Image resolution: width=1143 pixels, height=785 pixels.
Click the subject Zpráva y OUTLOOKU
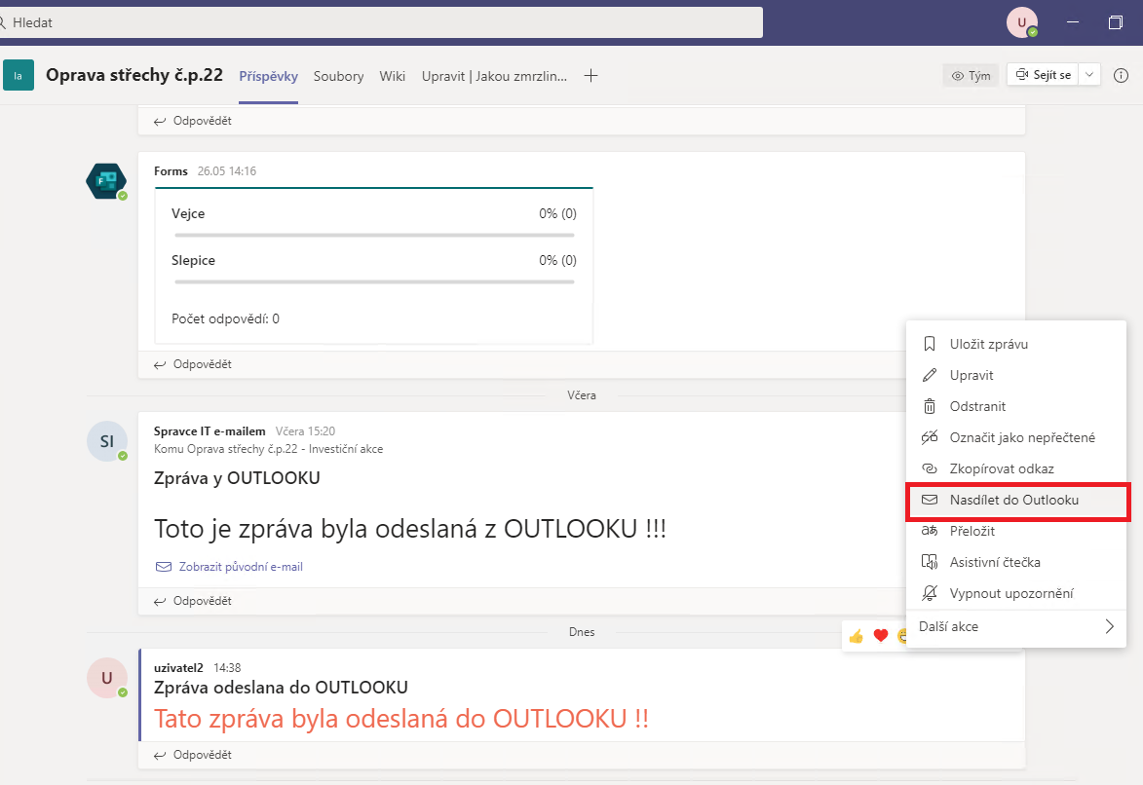pos(237,478)
